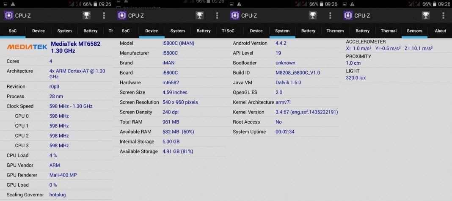Screen dimensions: 452x201
Task: Select Screen Size value 4.59 inches
Action: click(175, 92)
